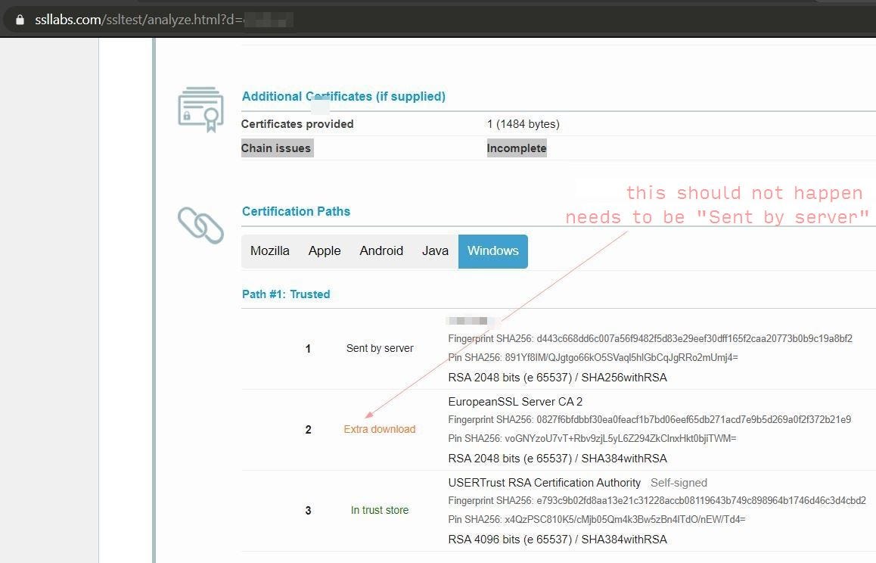Viewport: 876px width, 563px height.
Task: Click the ssllabs.com URL in address bar
Action: 138,20
